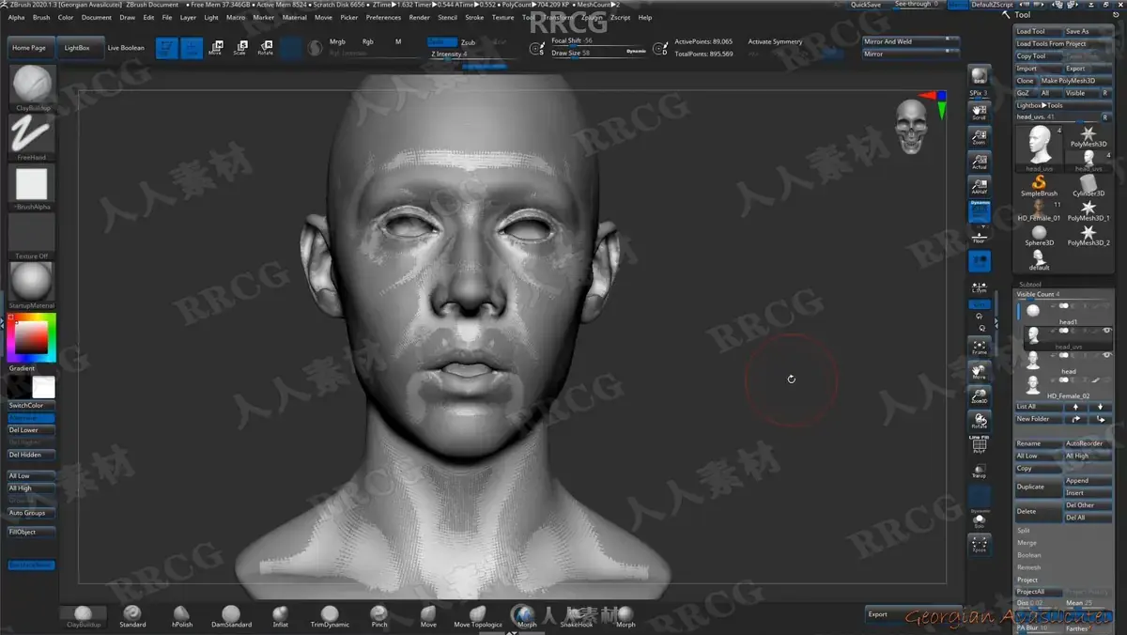This screenshot has width=1127, height=635.
Task: Select the Pinch brush
Action: click(x=379, y=616)
